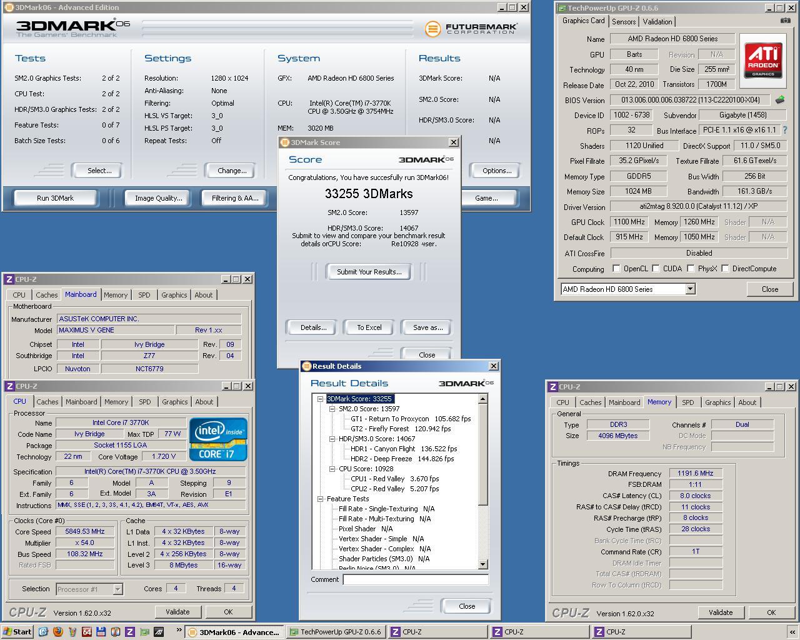Collapse the 3DMark Score tree node
The height and width of the screenshot is (640, 800).
click(x=321, y=399)
